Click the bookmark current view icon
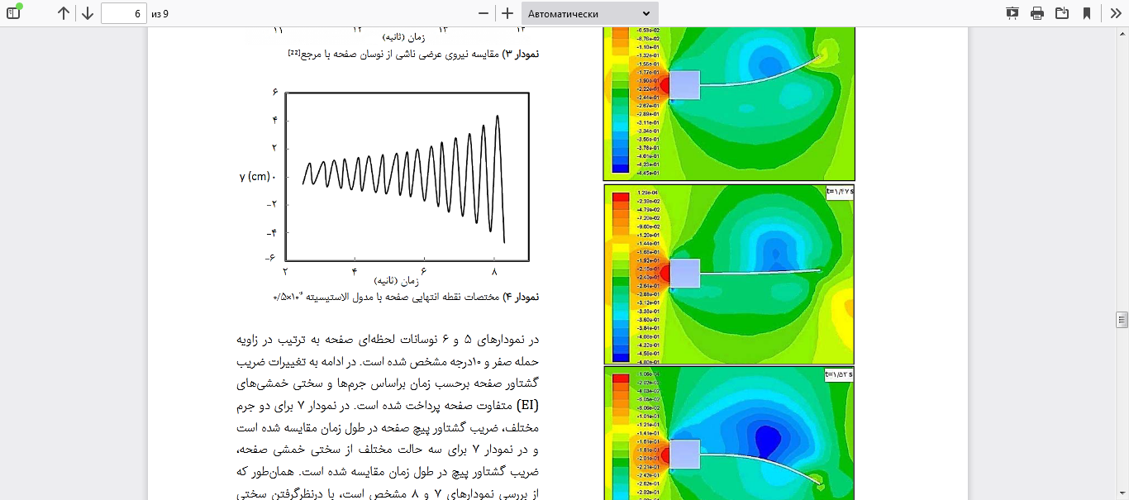This screenshot has height=500, width=1129. [x=1087, y=13]
